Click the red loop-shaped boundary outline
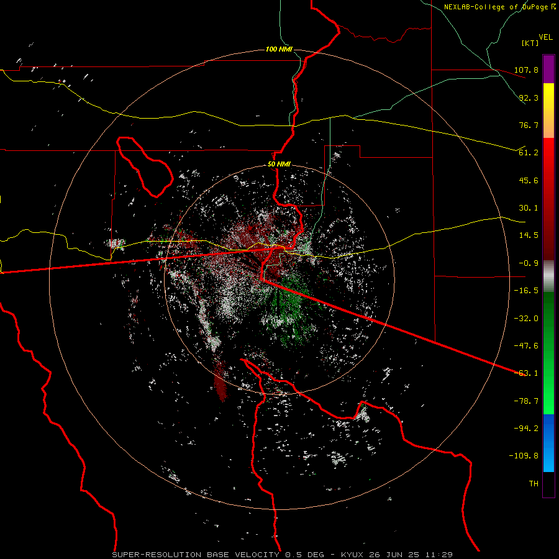This screenshot has width=559, height=559. pos(145,167)
